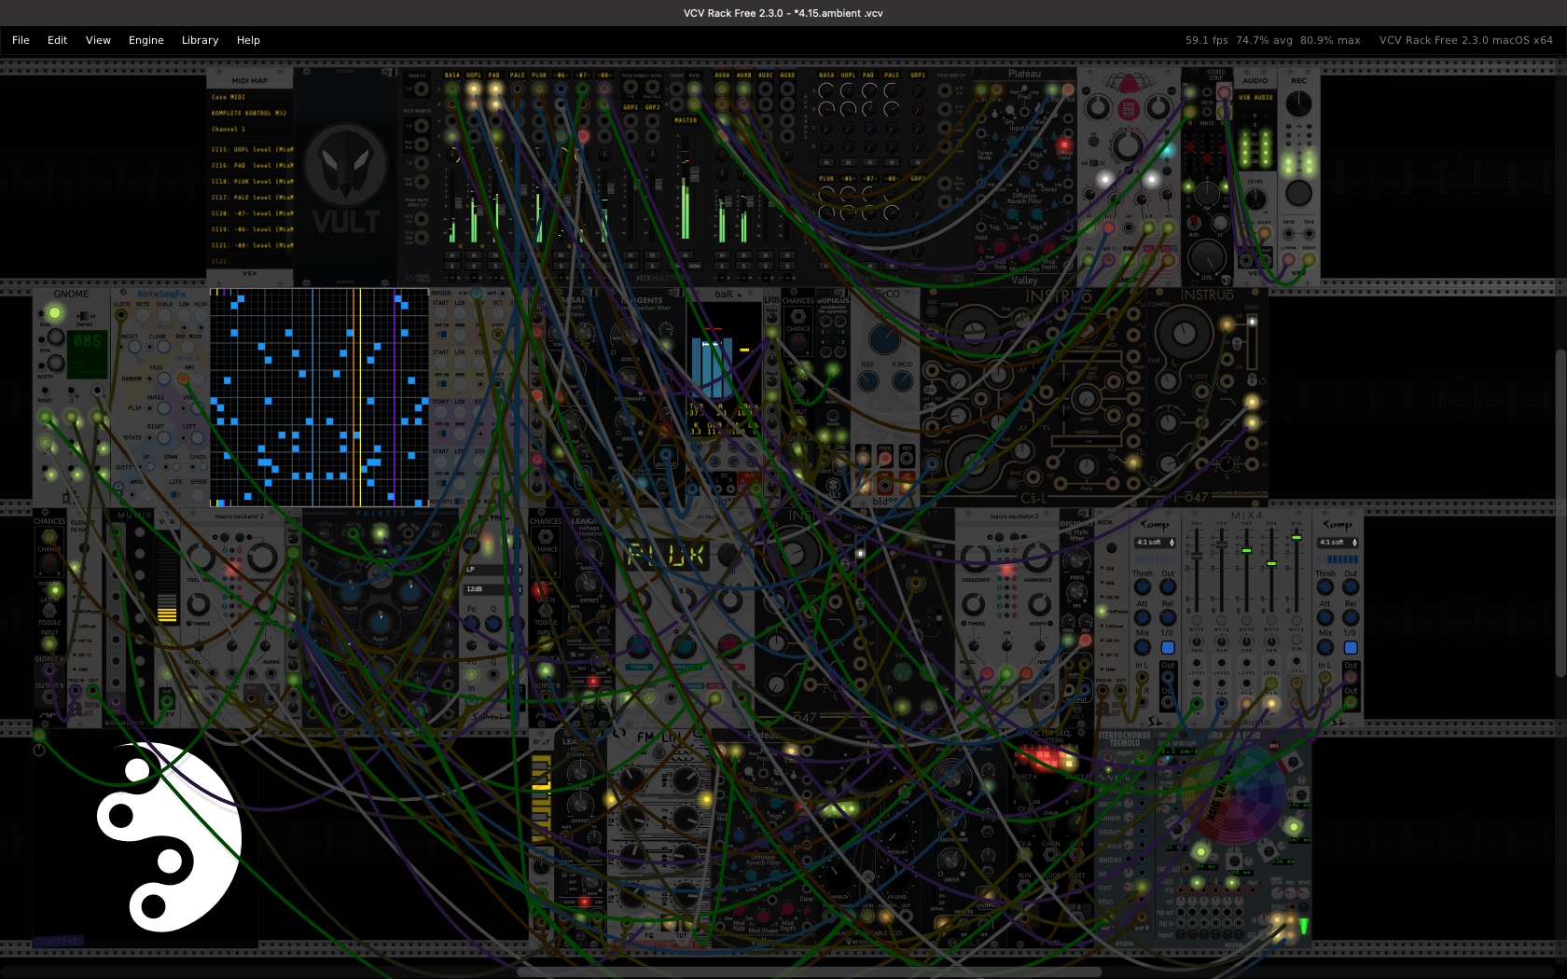Open MIDI MAP KOMPLETE KONTROL M32 device selector
The width and height of the screenshot is (1567, 979).
[x=250, y=113]
